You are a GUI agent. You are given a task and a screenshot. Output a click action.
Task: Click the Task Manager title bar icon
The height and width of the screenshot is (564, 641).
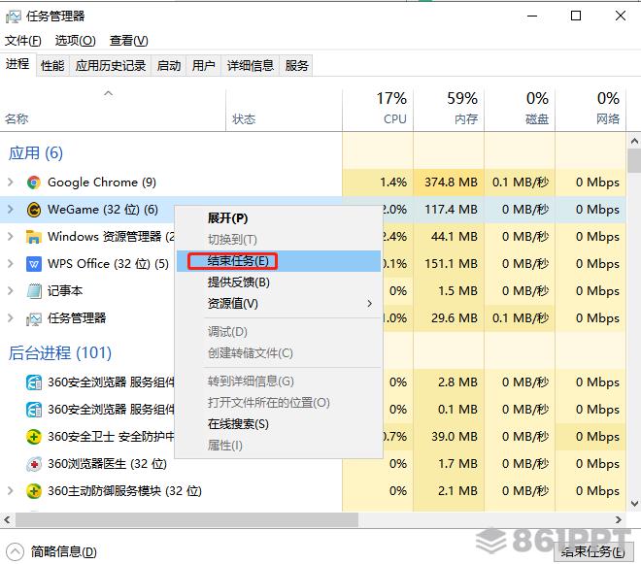tap(13, 17)
